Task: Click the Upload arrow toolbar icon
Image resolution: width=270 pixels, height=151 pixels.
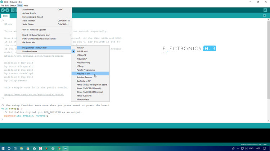Action: 8,10
